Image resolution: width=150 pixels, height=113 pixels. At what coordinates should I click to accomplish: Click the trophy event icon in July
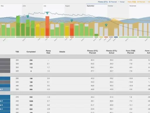(47, 13)
